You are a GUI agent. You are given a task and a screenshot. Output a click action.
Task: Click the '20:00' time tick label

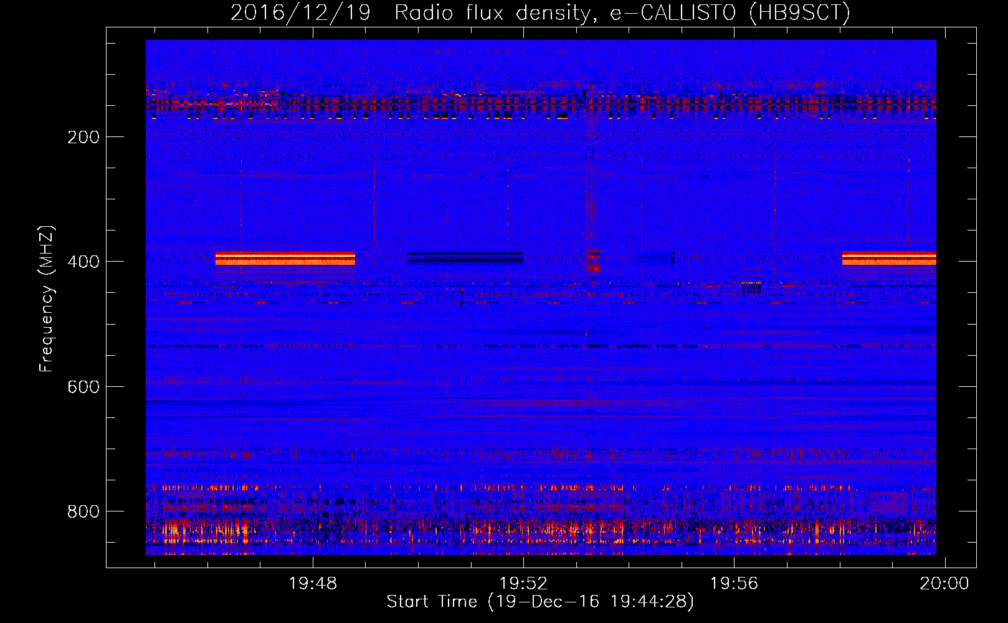coord(945,583)
